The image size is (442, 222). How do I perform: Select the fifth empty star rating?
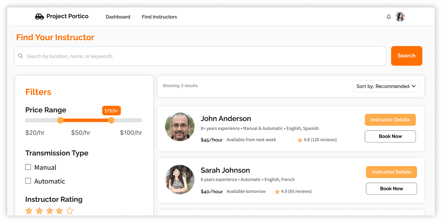point(69,211)
